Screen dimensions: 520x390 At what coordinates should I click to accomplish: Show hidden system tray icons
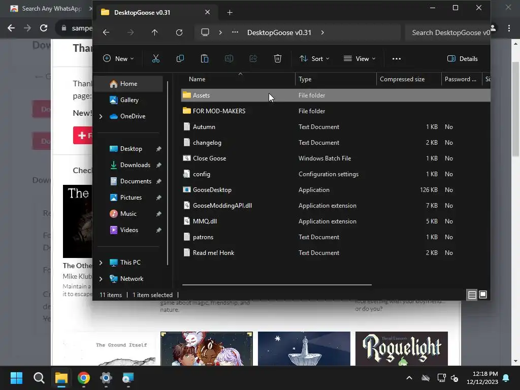[x=409, y=378]
